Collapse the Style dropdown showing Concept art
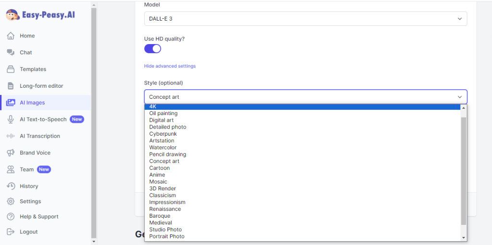Viewport: 492px width, 245px height. [305, 97]
